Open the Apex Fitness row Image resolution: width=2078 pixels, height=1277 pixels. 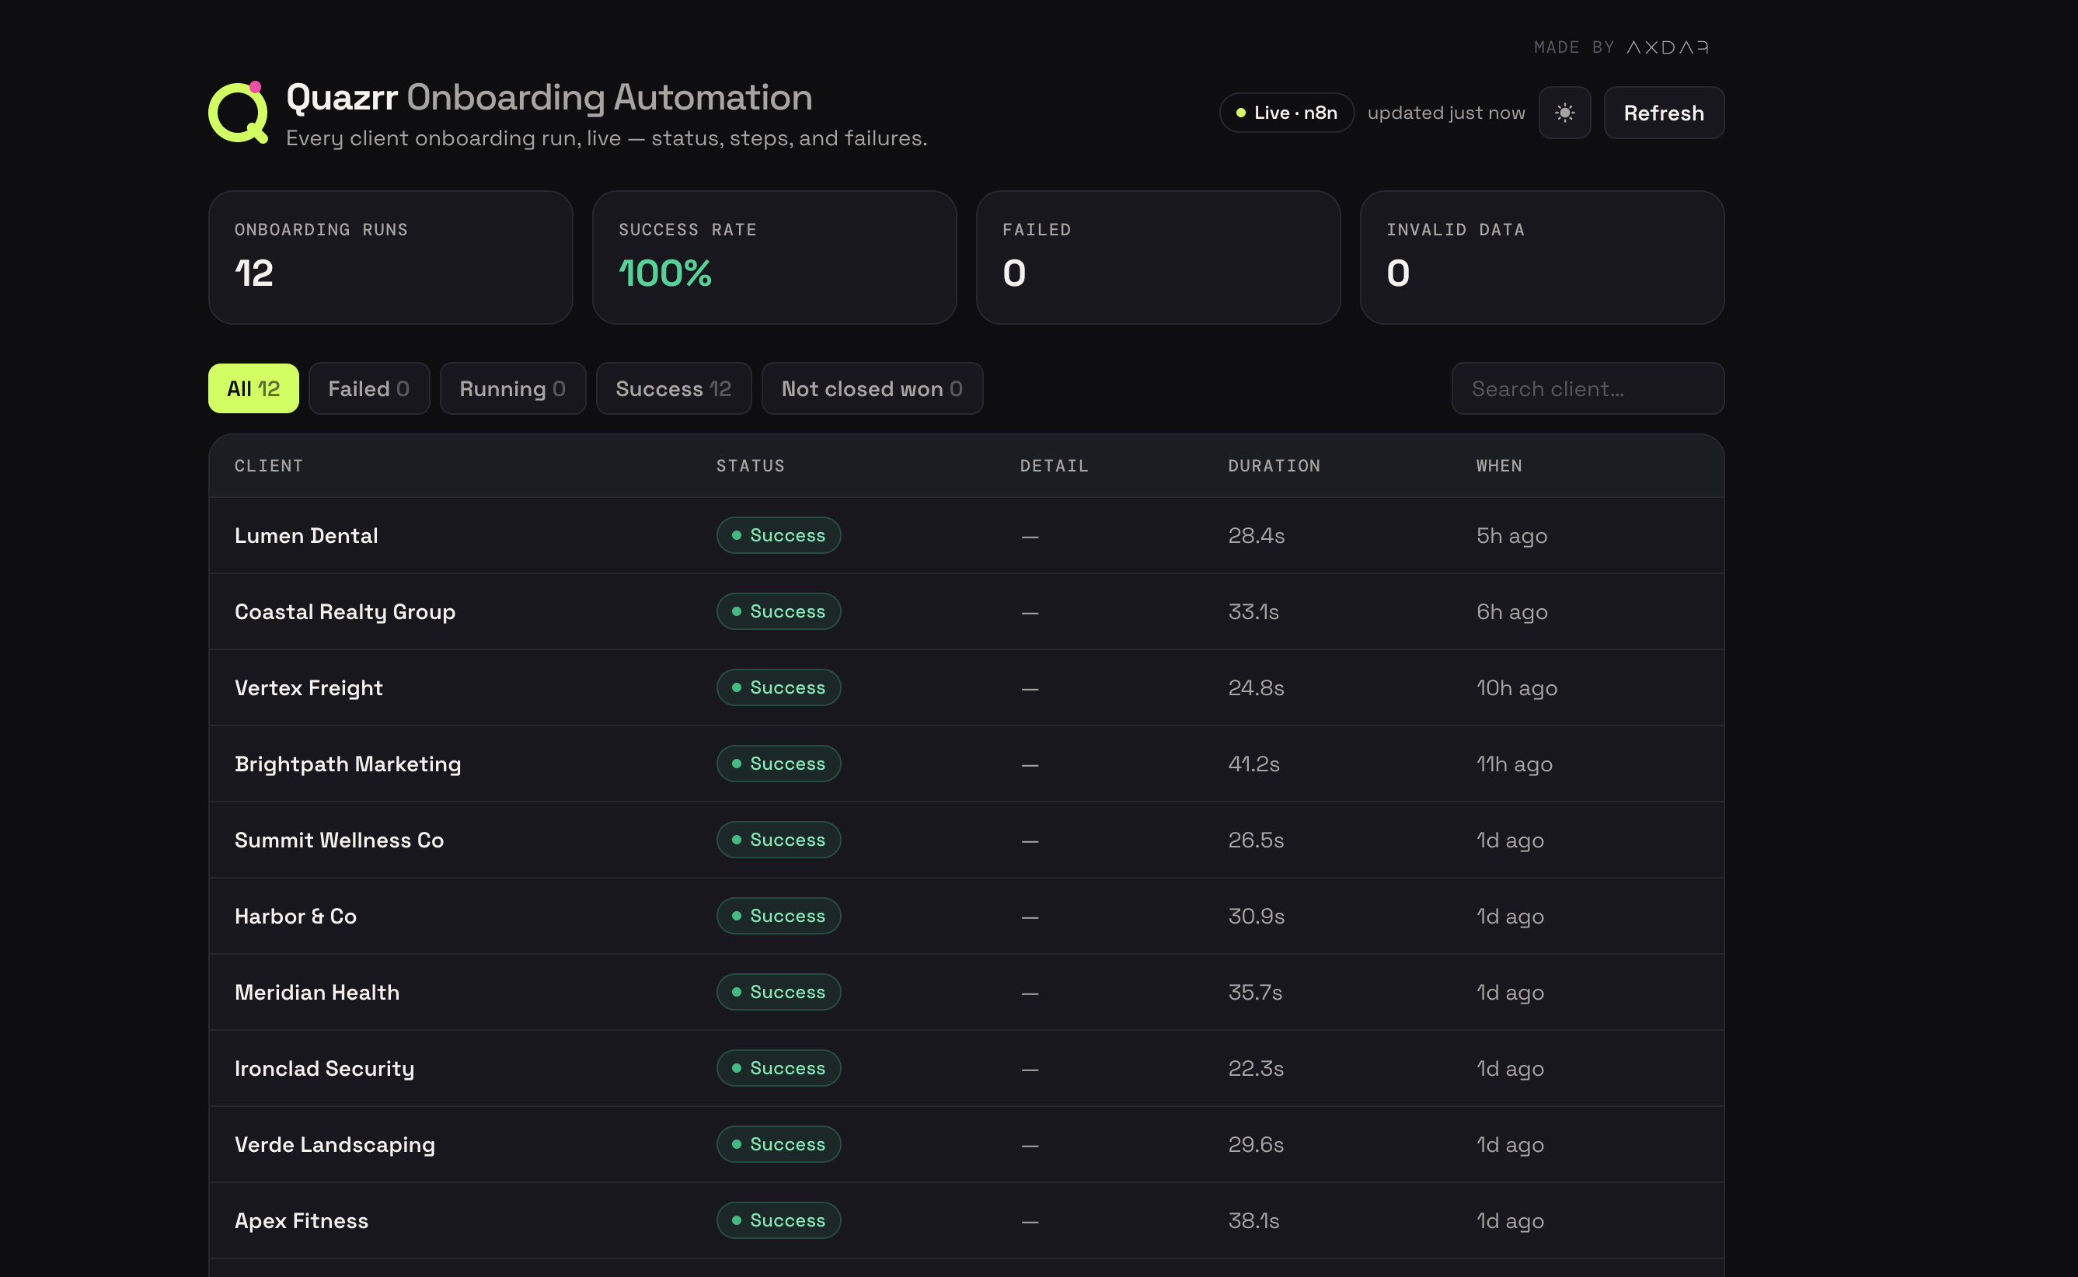coord(967,1220)
